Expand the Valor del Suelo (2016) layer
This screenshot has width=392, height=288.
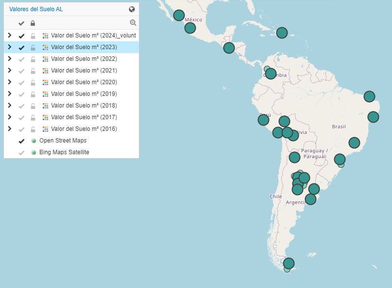coord(9,129)
